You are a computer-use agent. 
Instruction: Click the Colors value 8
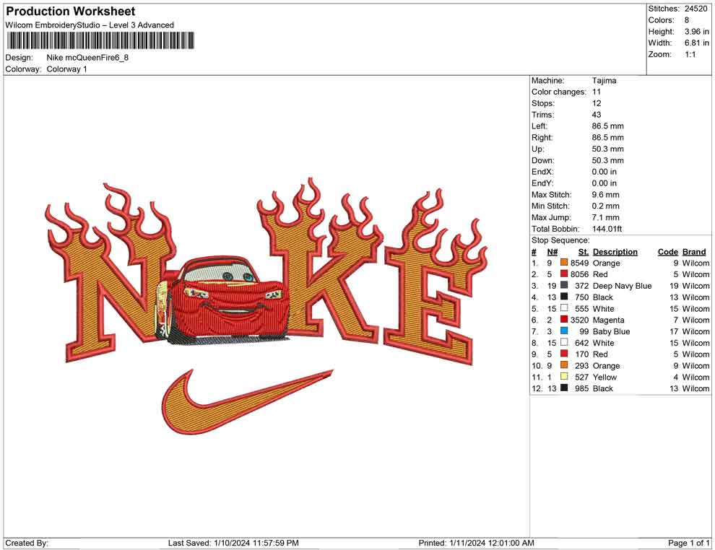point(687,20)
